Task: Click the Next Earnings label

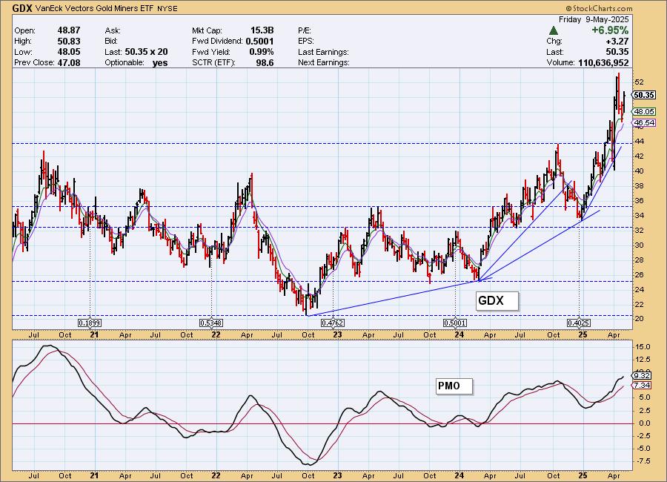Action: (x=324, y=62)
